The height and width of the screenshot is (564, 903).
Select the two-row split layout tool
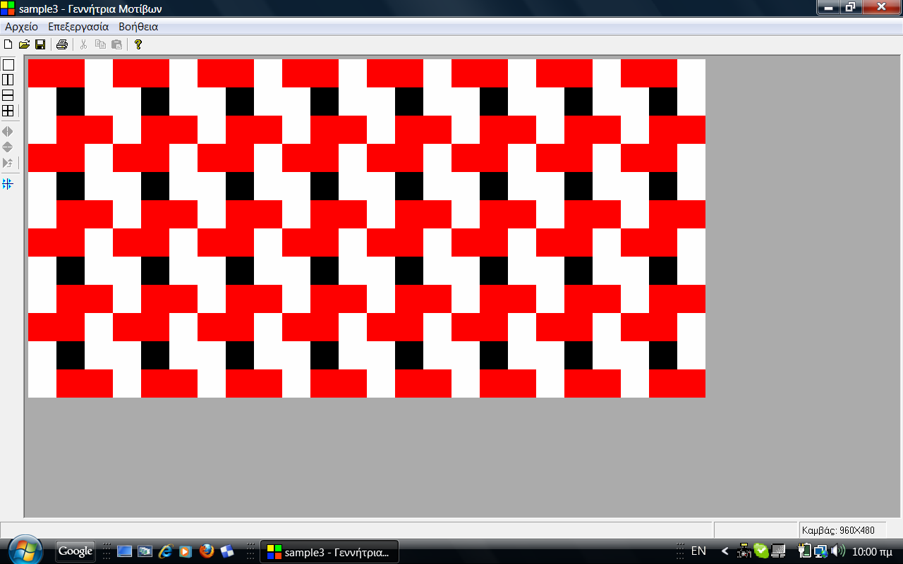(8, 95)
